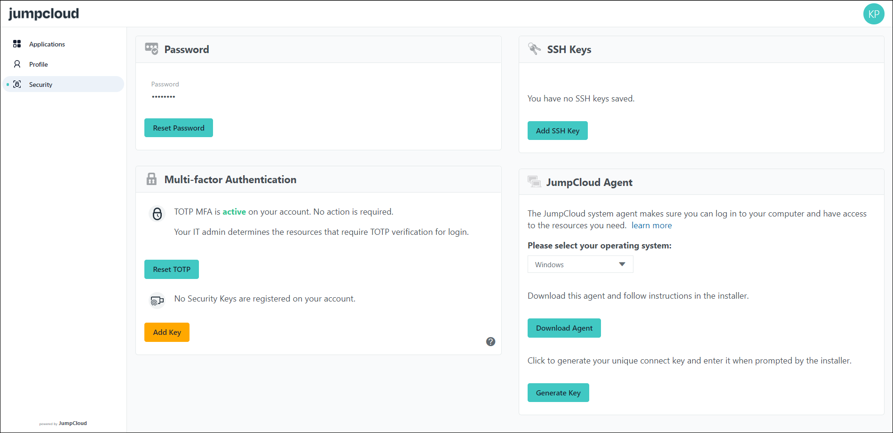
Task: Click Reset TOTP button
Action: (172, 270)
